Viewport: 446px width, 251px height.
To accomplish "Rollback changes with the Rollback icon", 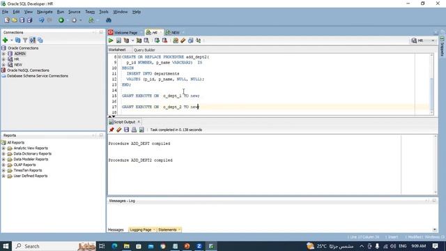I will [164, 40].
